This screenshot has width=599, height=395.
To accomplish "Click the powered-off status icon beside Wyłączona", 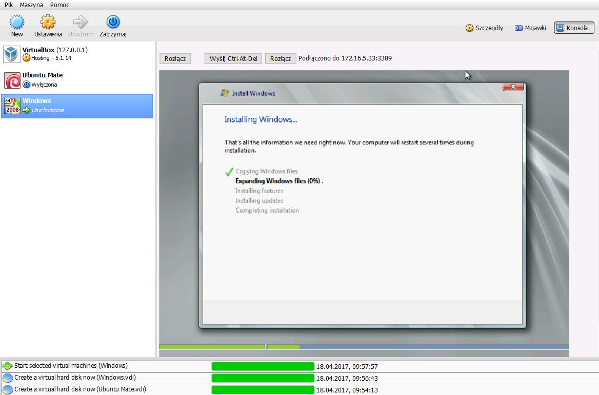I will point(26,85).
